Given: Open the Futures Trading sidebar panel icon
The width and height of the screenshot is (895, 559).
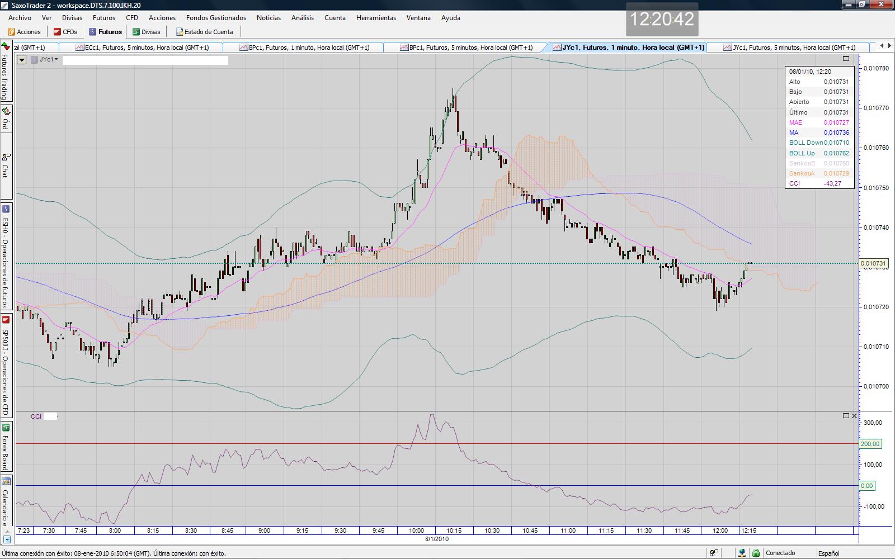Looking at the screenshot, I should coord(6,45).
